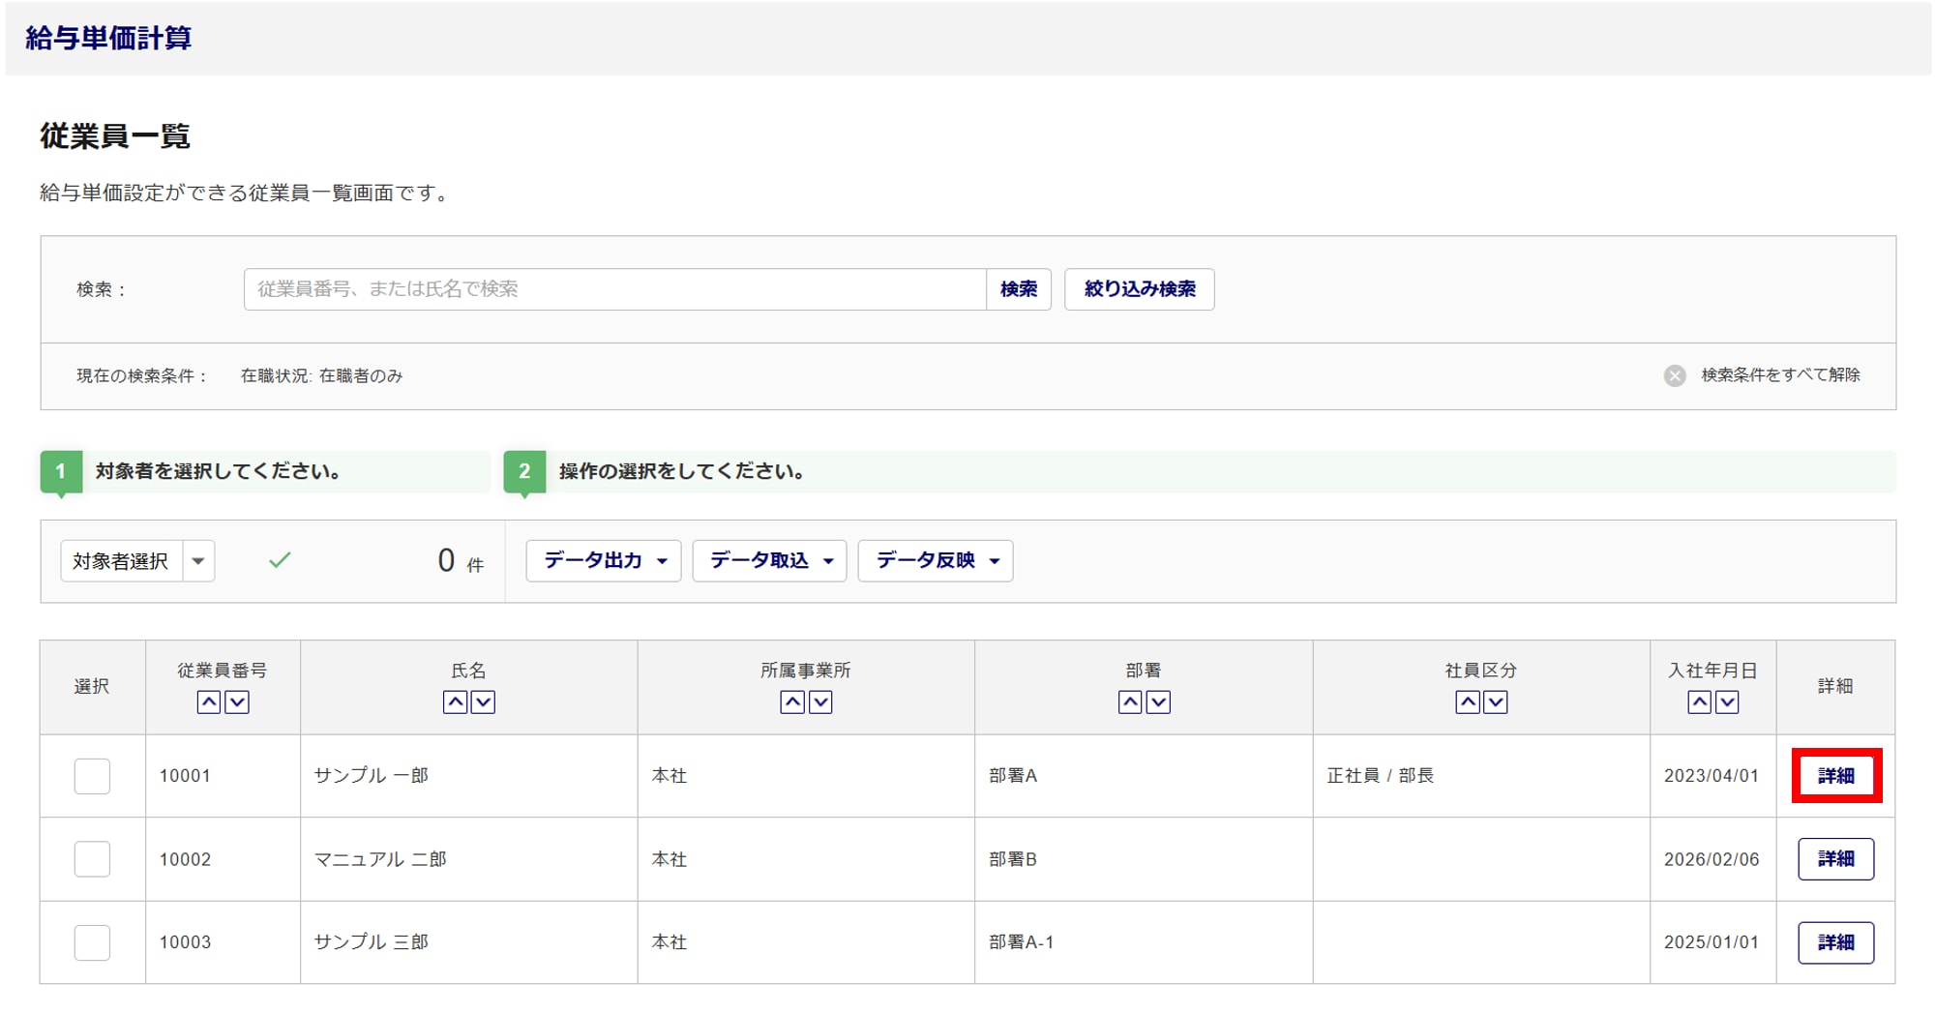Screen dimensions: 1935x1014
Task: Click the 給与単価計算 header title
Action: point(108,38)
